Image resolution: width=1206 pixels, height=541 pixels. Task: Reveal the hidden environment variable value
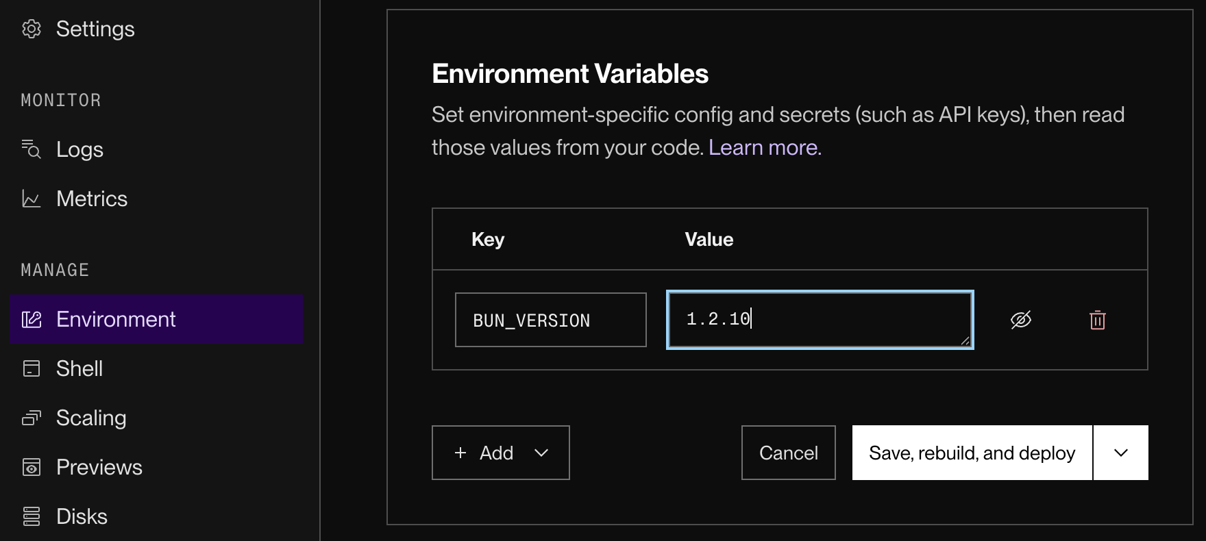[x=1021, y=319]
